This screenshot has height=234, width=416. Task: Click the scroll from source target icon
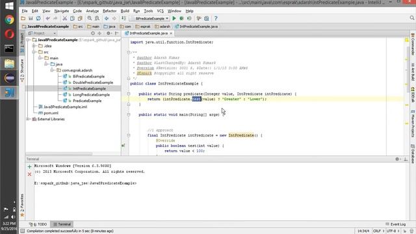tap(92, 33)
